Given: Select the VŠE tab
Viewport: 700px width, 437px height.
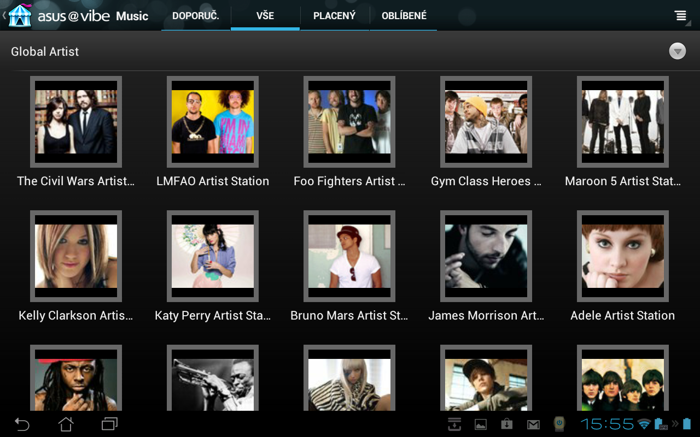Looking at the screenshot, I should pos(265,16).
